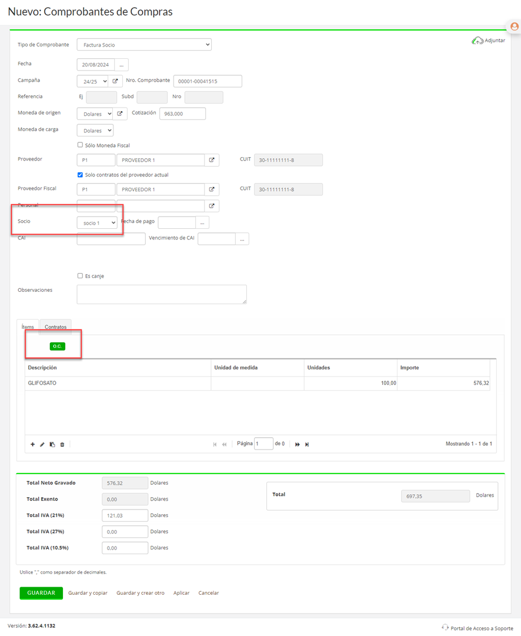The width and height of the screenshot is (521, 636).
Task: Open the Socio dropdown
Action: click(x=97, y=222)
